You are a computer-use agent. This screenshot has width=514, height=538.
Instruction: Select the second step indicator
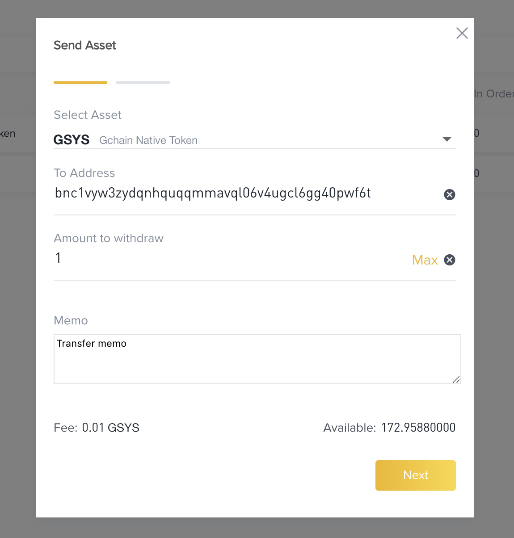(143, 82)
